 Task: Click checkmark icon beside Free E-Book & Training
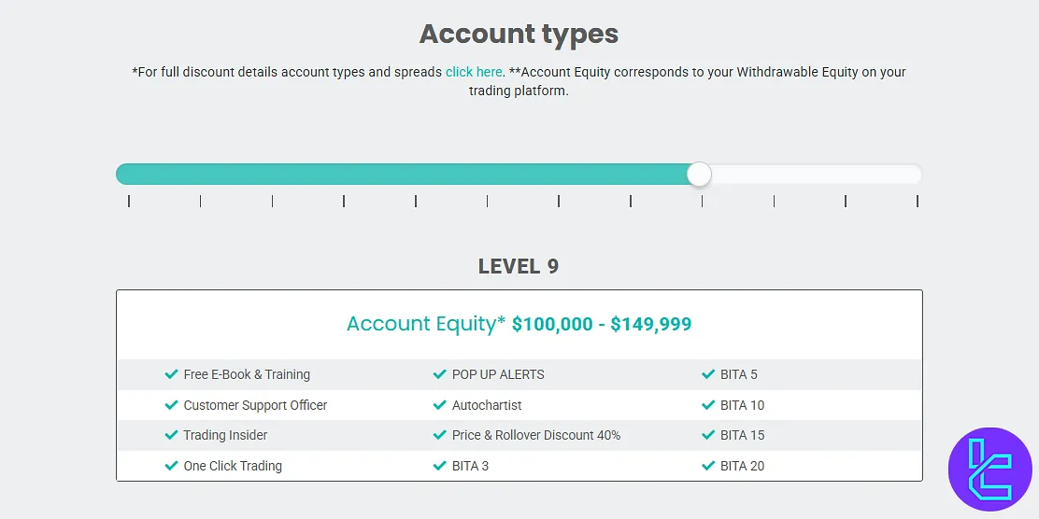[x=171, y=374]
